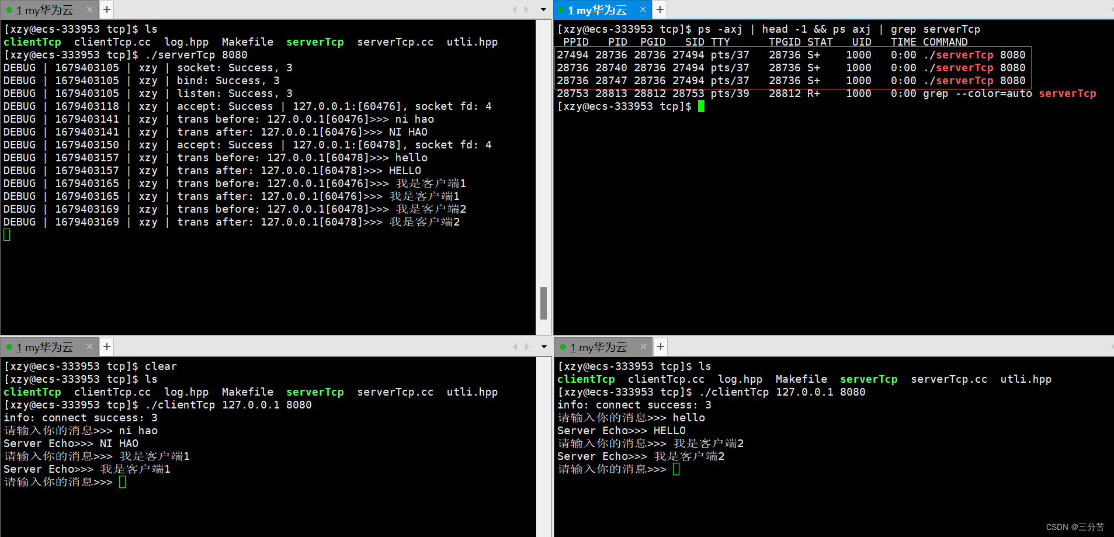This screenshot has width=1114, height=537.
Task: Close the my华为云 tab in the bottom-left pane
Action: 89,347
